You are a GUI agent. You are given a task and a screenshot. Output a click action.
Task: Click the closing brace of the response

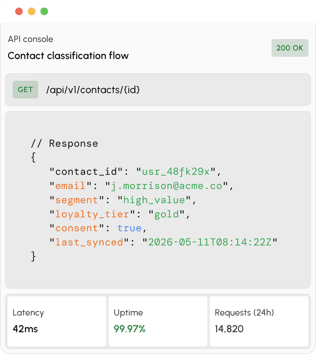click(x=33, y=257)
